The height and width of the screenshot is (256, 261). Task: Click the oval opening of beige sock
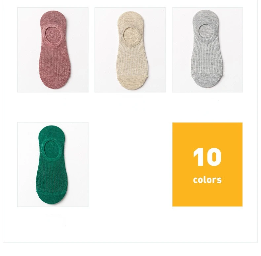(x=131, y=36)
